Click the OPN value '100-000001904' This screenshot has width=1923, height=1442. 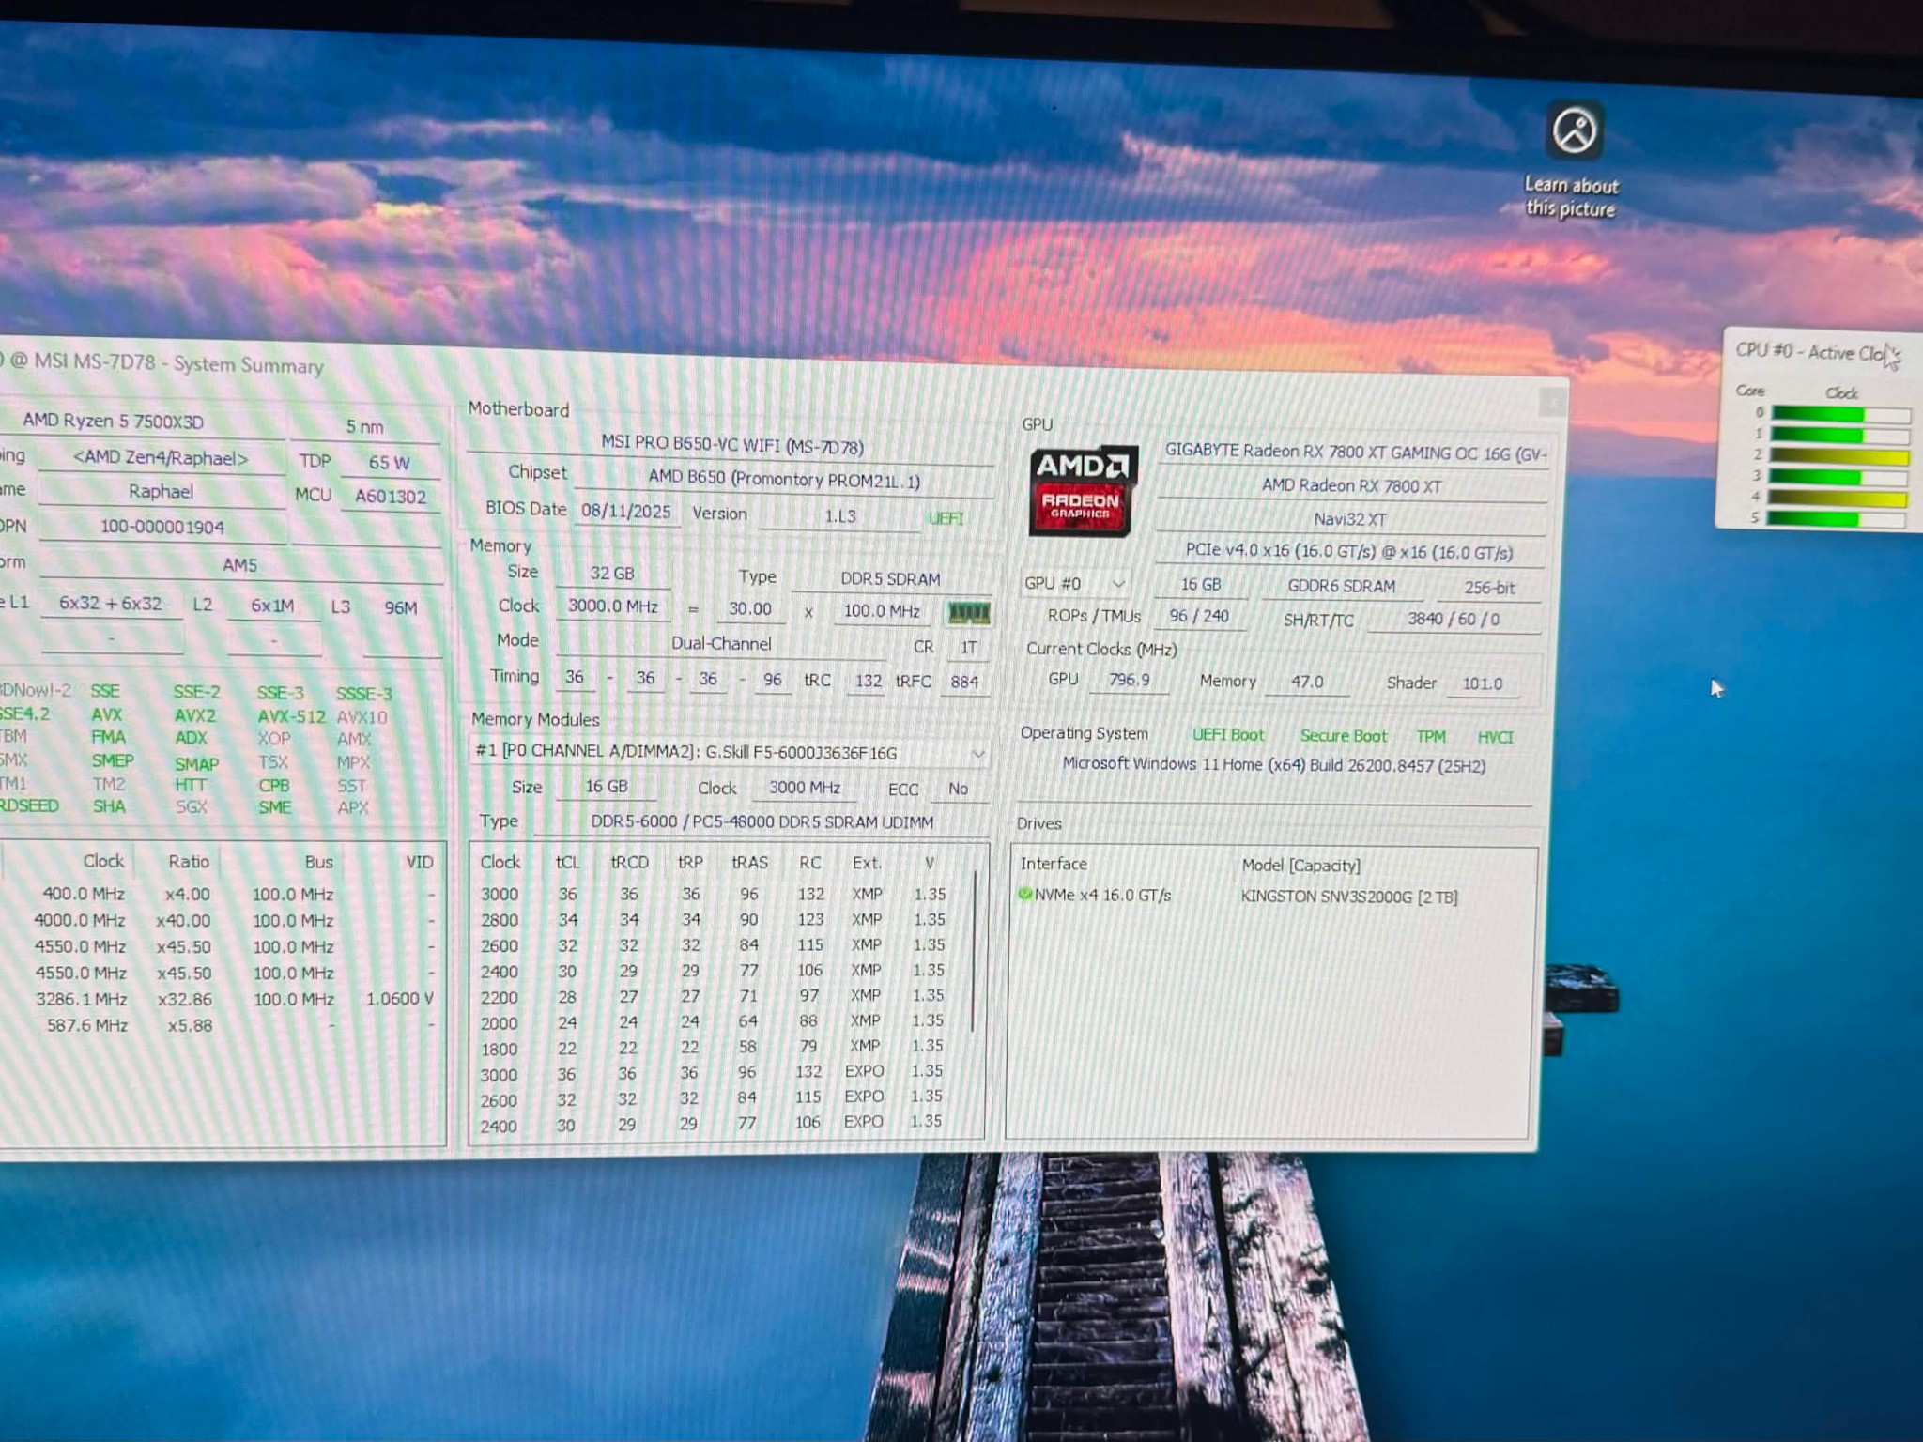coord(162,527)
